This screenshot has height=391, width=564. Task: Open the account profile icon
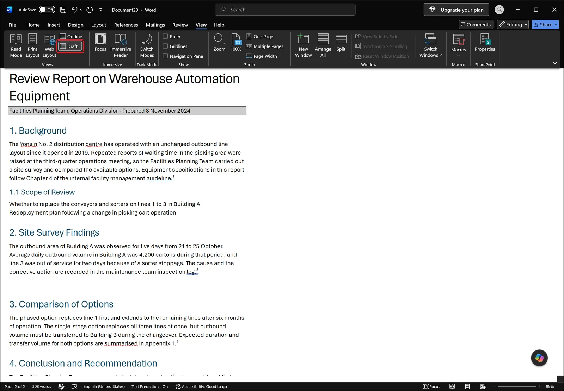[x=499, y=10]
